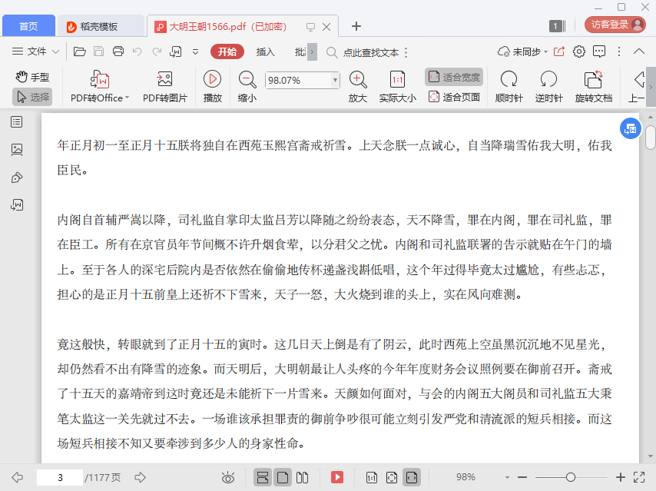Click status bar fit page icon

tap(392, 477)
